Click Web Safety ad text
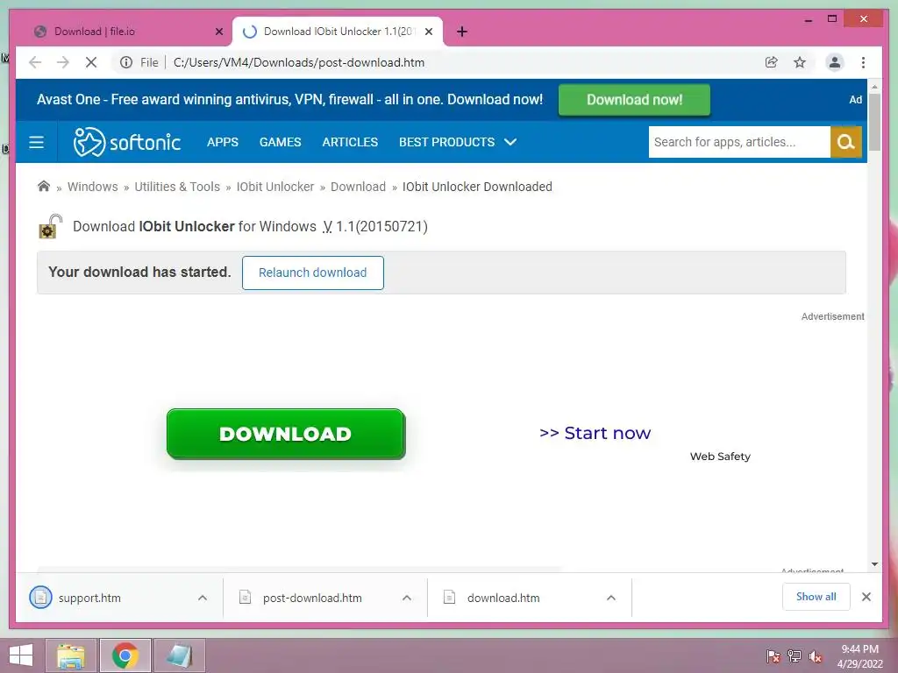Viewport: 898px width, 673px height. (x=720, y=456)
